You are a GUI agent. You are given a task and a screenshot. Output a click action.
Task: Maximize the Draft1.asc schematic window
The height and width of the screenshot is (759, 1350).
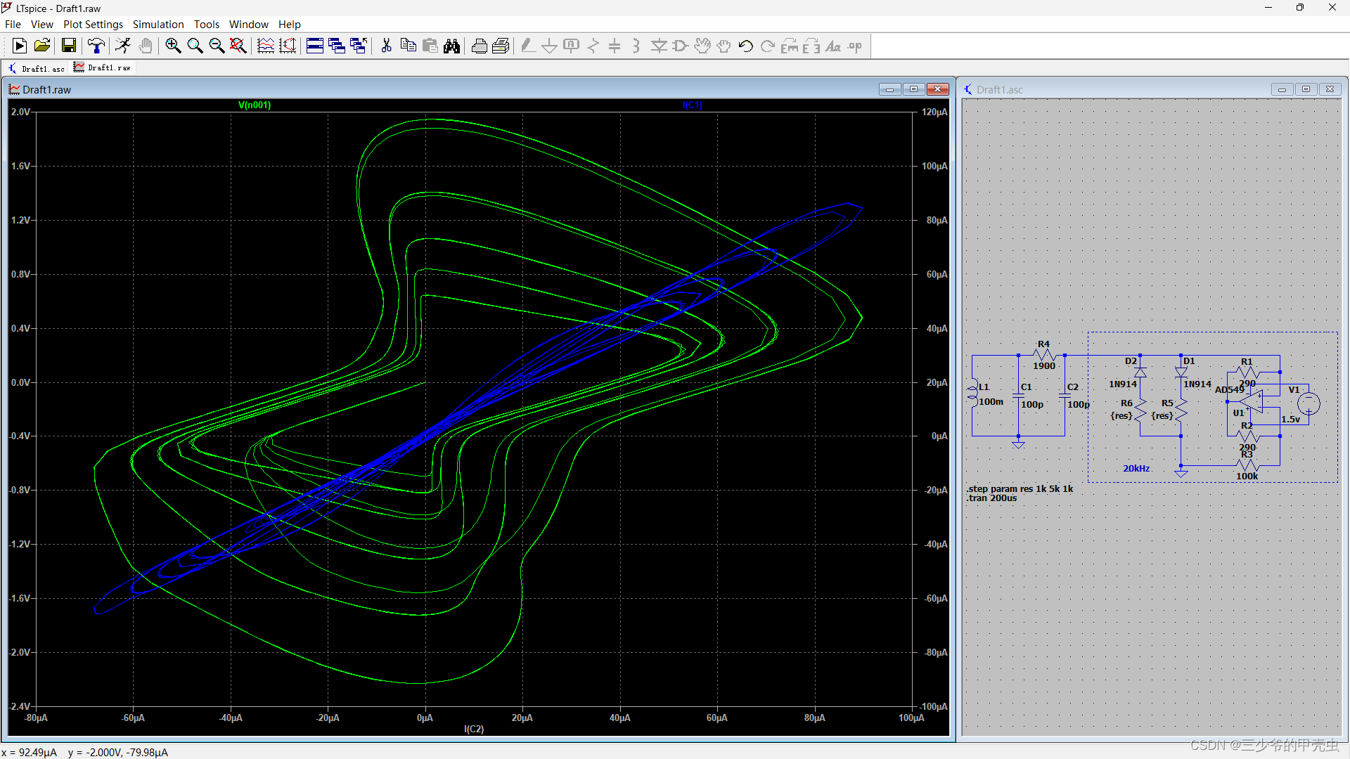coord(1306,89)
